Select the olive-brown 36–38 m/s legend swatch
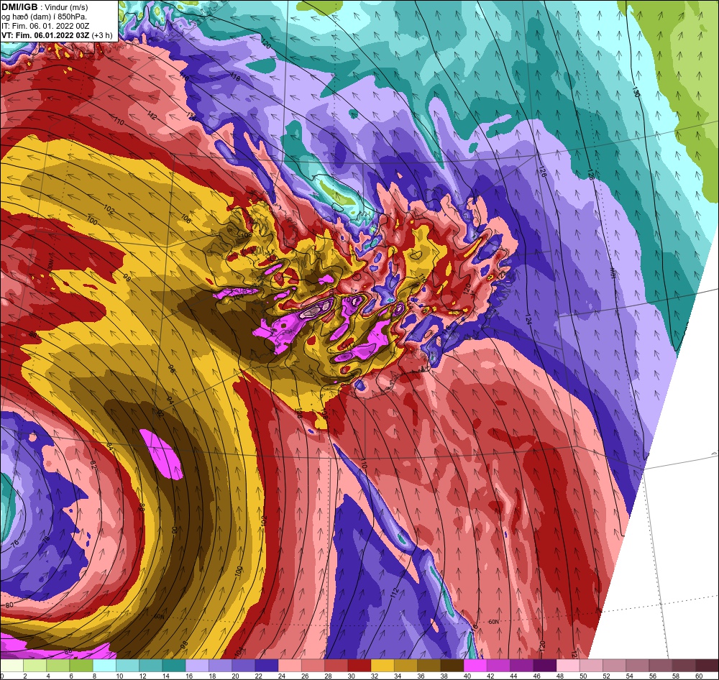The width and height of the screenshot is (719, 680). pyautogui.click(x=429, y=666)
